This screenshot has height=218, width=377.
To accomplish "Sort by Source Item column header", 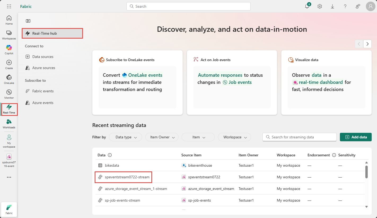I will point(191,155).
